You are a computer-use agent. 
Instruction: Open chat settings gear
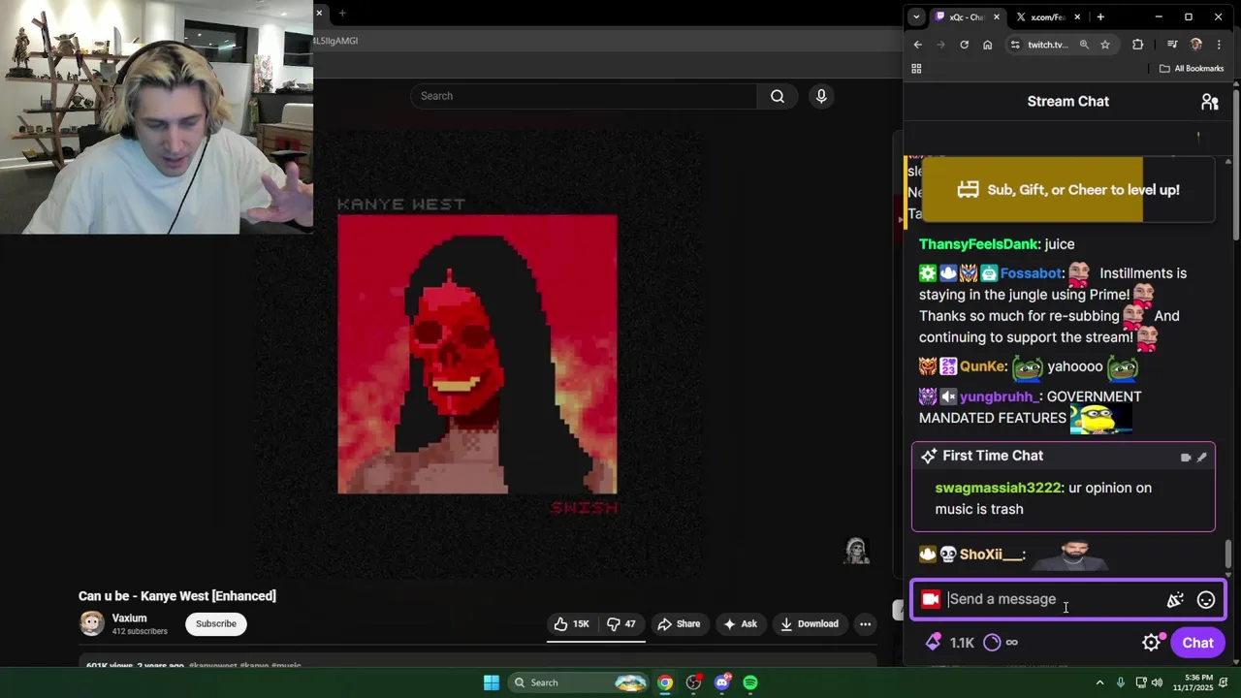tap(1152, 643)
